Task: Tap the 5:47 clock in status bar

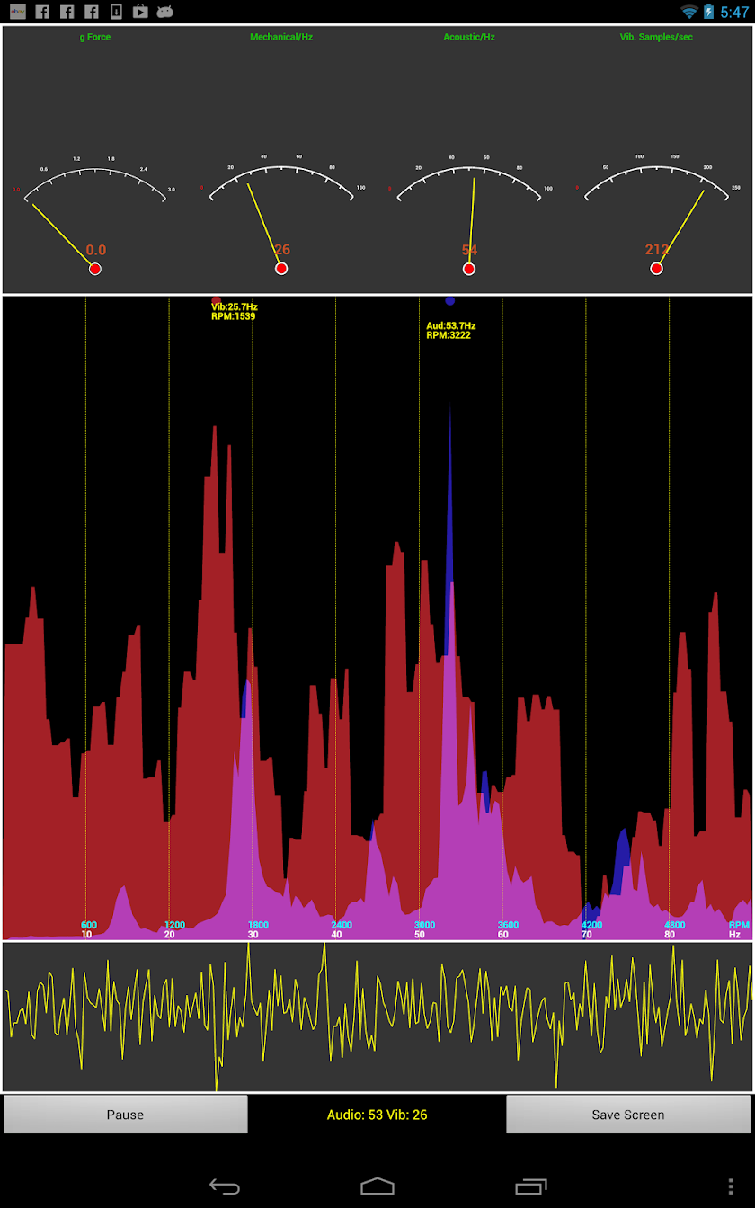Action: [734, 12]
